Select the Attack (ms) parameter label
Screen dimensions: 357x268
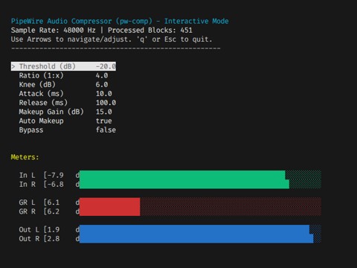(41, 94)
